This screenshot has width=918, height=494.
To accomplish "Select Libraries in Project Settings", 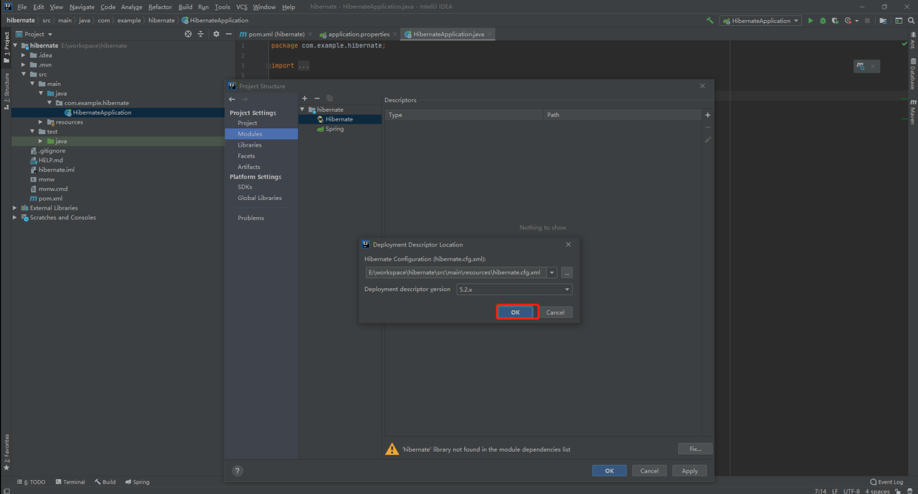I will pos(250,145).
